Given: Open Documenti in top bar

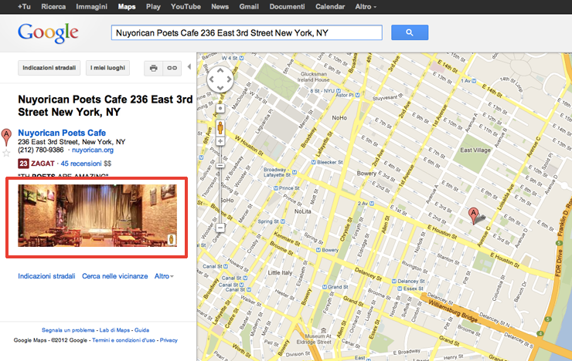Looking at the screenshot, I should (x=287, y=6).
